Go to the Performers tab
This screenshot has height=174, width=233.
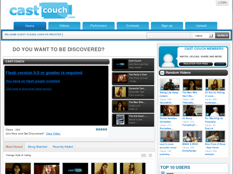[98, 26]
